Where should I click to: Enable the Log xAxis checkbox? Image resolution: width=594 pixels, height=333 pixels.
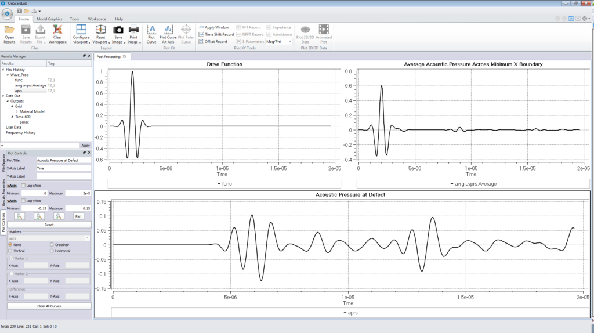[23, 186]
